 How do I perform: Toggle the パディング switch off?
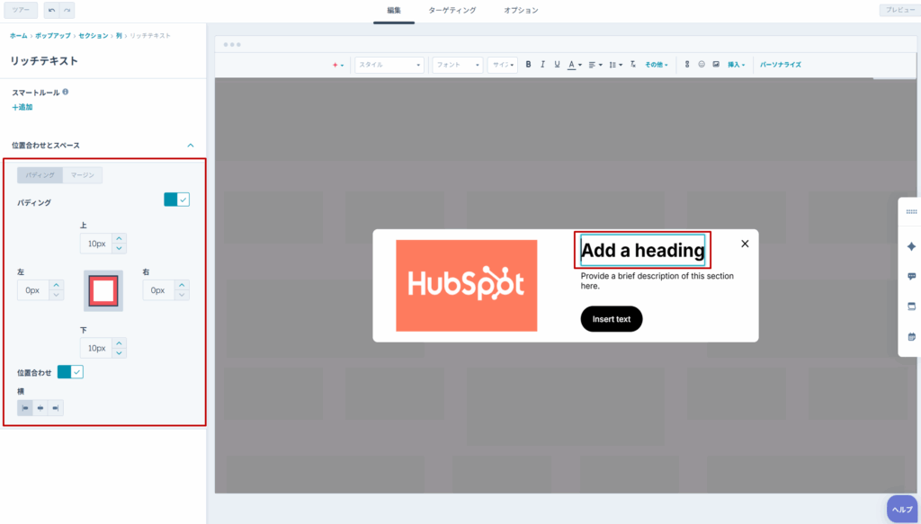(176, 200)
